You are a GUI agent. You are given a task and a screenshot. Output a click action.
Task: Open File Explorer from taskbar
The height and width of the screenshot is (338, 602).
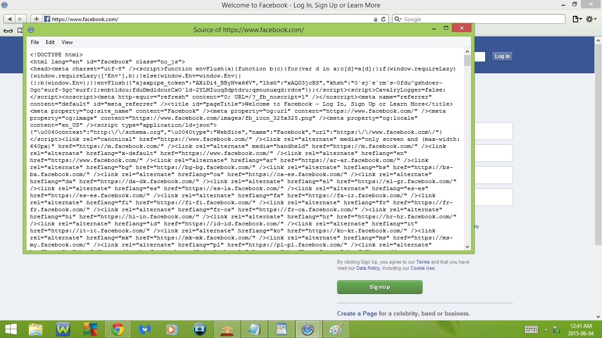pos(36,329)
